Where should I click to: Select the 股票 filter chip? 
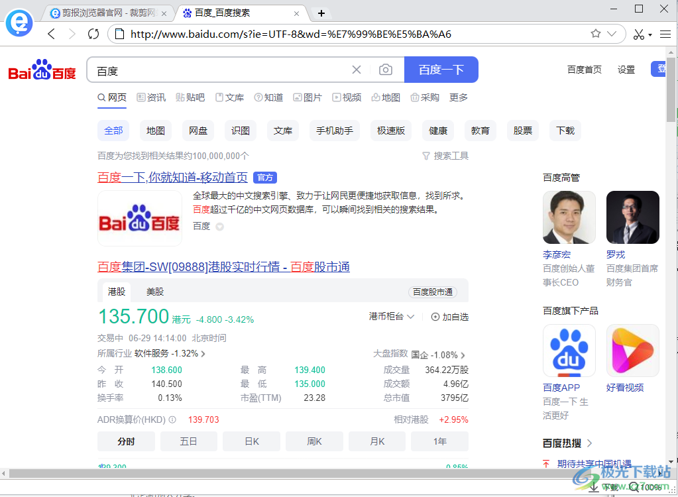[523, 131]
